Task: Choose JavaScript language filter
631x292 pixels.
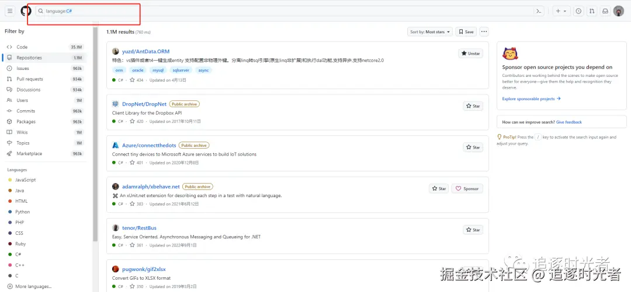Action: coord(25,180)
